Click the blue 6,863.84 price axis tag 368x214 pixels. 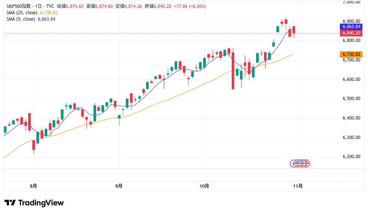point(351,27)
